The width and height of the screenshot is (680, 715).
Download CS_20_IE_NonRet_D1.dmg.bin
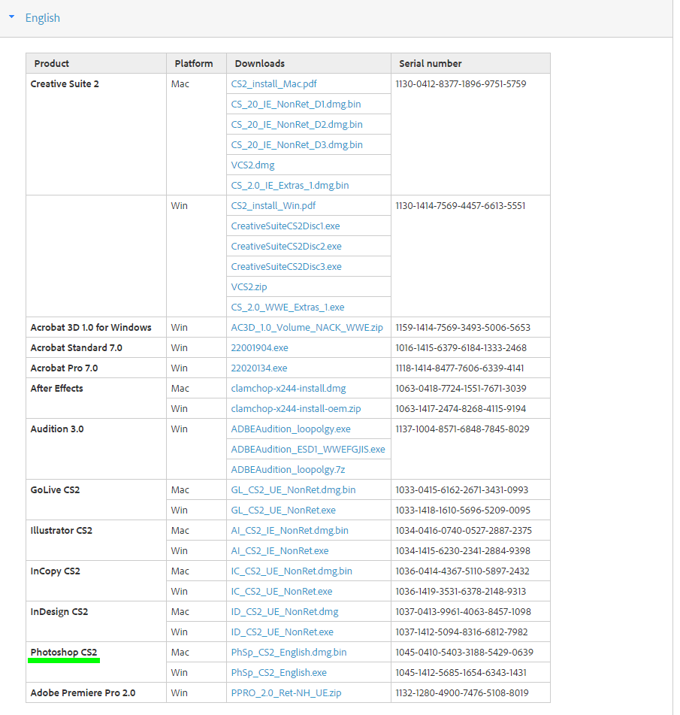click(x=296, y=105)
